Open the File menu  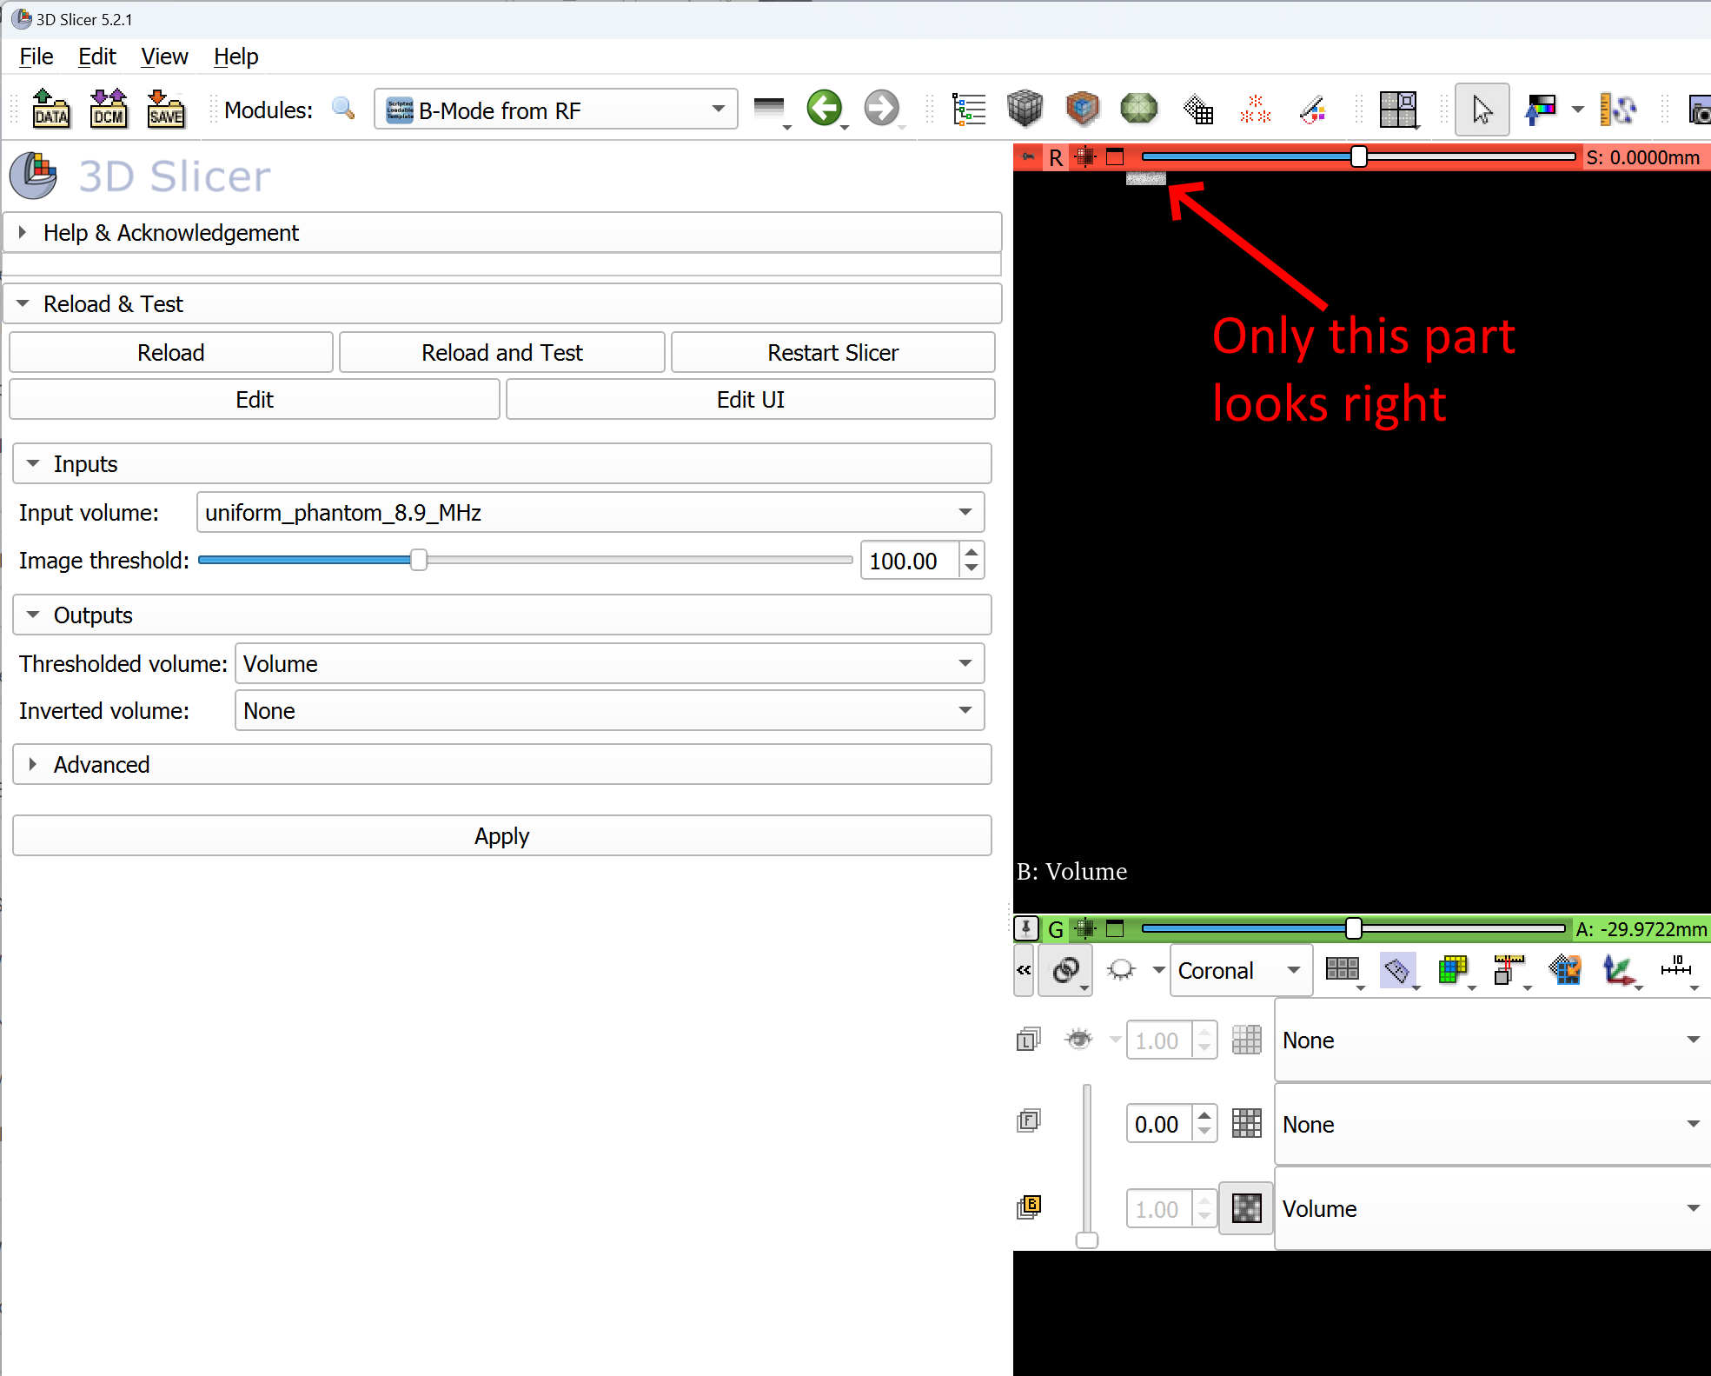click(x=36, y=56)
